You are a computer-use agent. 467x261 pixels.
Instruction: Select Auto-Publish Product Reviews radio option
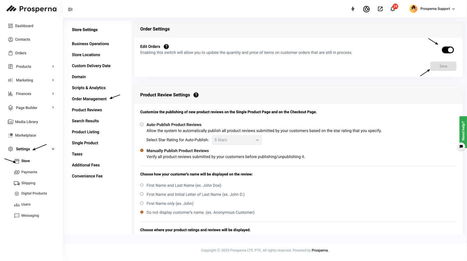point(142,125)
